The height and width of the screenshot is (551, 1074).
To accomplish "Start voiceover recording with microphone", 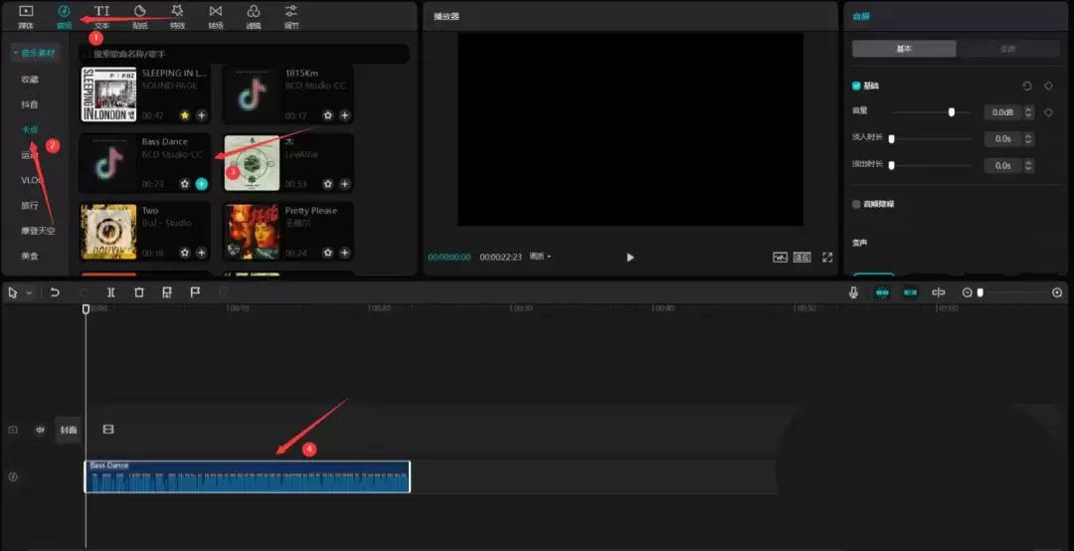I will [x=853, y=292].
